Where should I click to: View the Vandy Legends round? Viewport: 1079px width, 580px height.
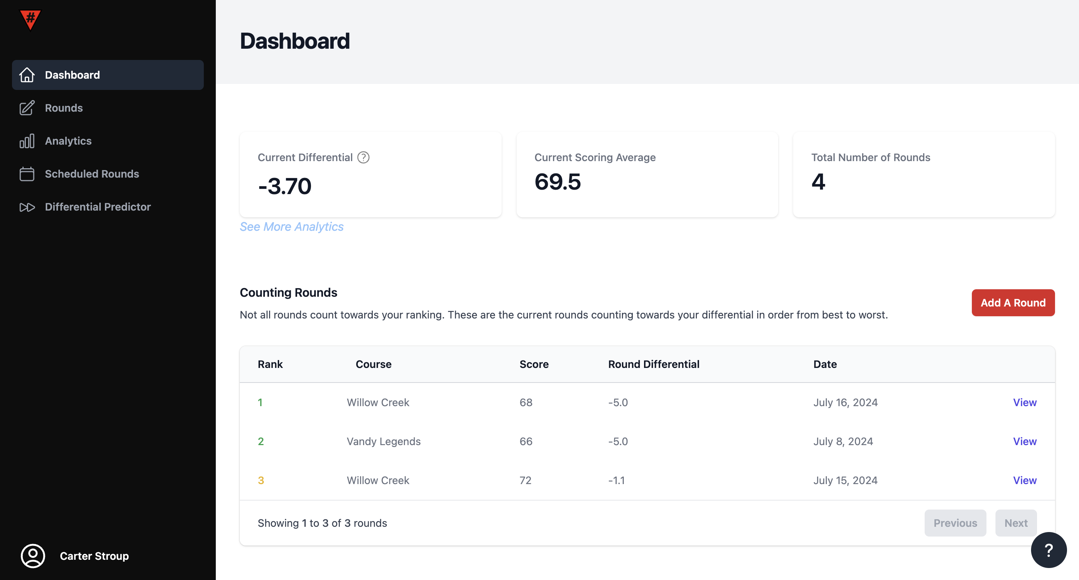[x=1025, y=441]
